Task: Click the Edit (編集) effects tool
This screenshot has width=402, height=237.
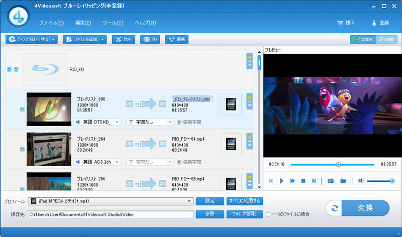Action: pos(177,39)
